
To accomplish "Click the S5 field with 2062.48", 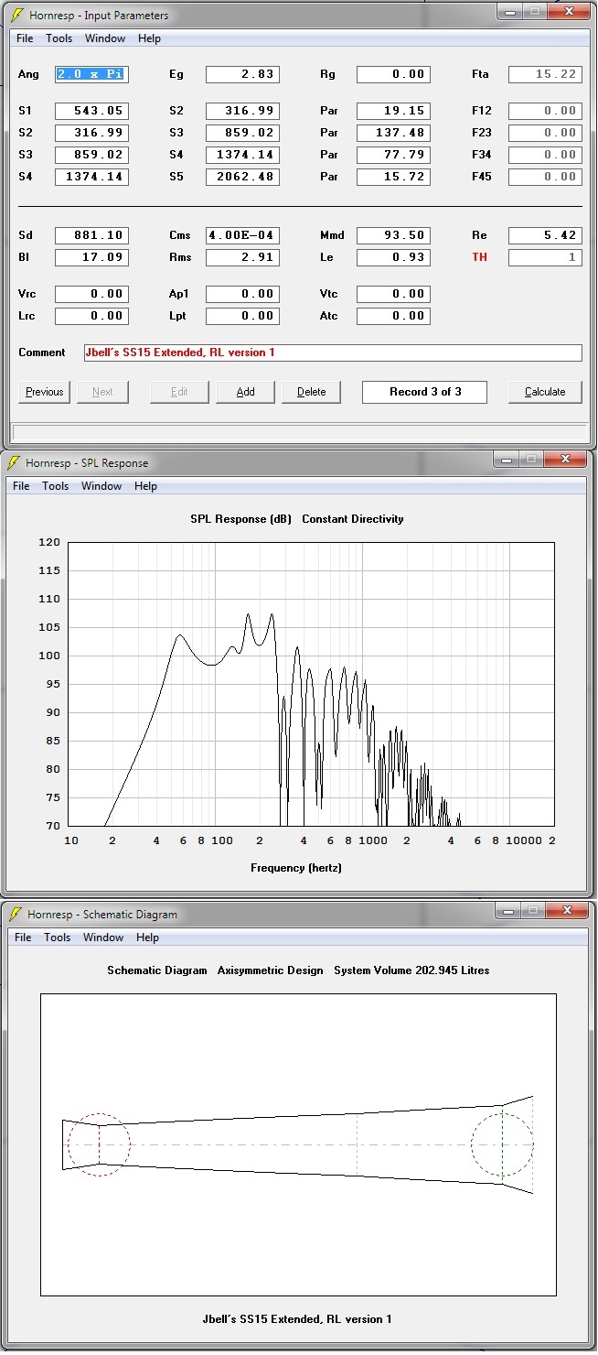I will pyautogui.click(x=242, y=177).
